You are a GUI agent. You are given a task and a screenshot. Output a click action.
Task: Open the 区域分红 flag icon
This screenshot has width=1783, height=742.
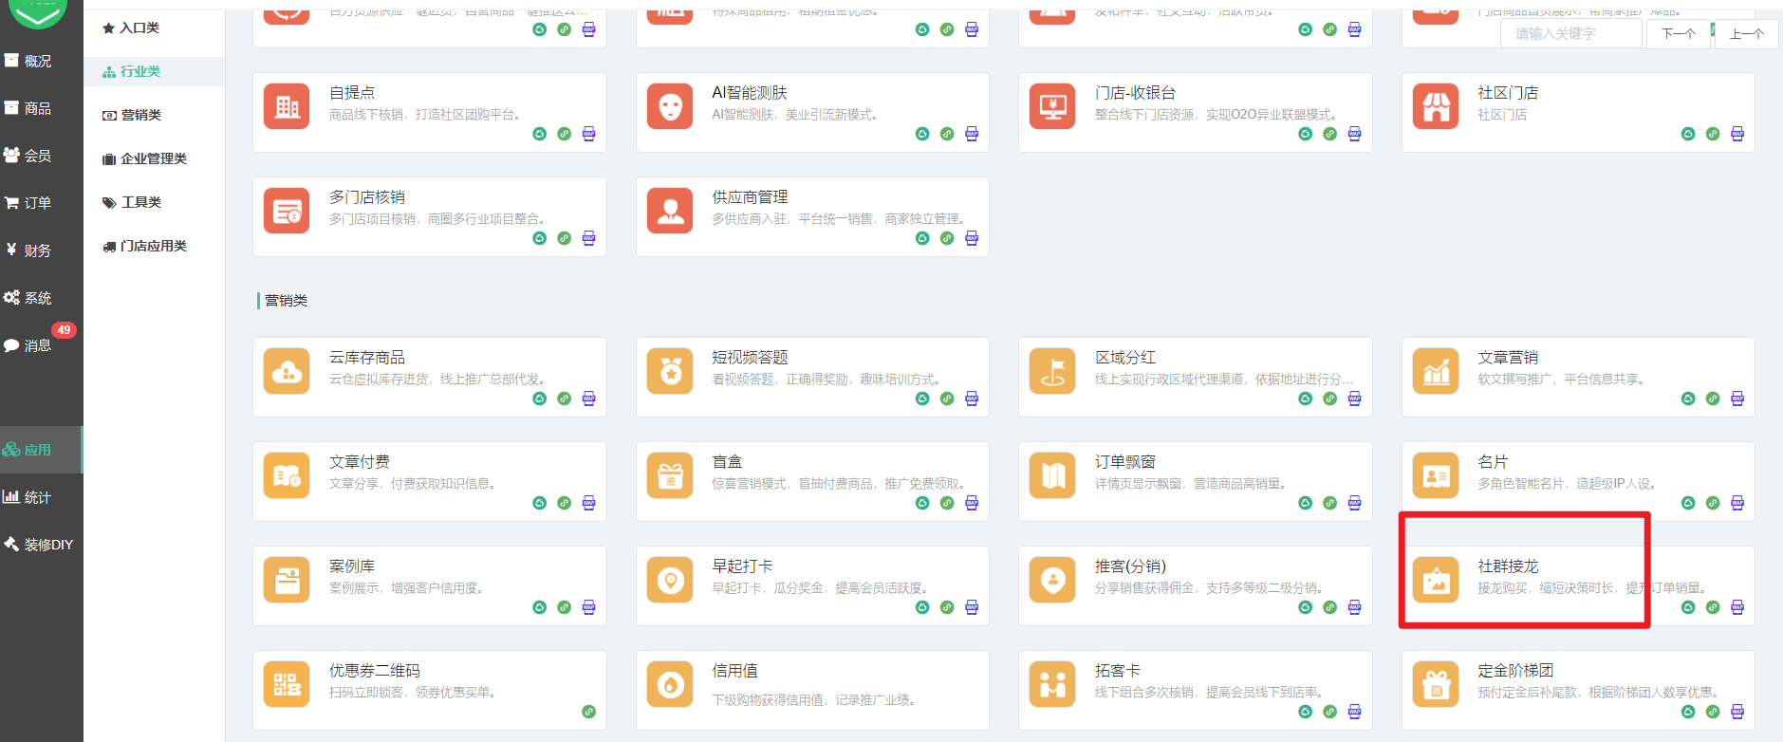tap(1052, 371)
